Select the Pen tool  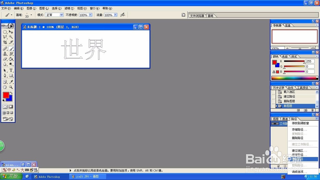tap(5, 76)
